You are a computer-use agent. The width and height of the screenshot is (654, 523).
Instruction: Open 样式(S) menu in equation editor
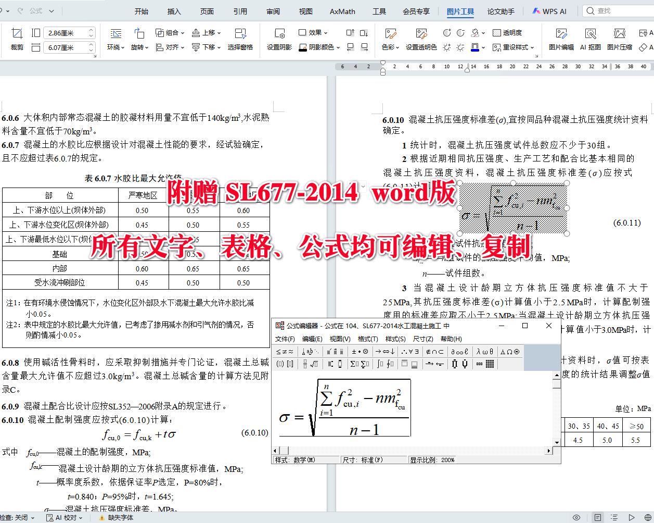(395, 339)
